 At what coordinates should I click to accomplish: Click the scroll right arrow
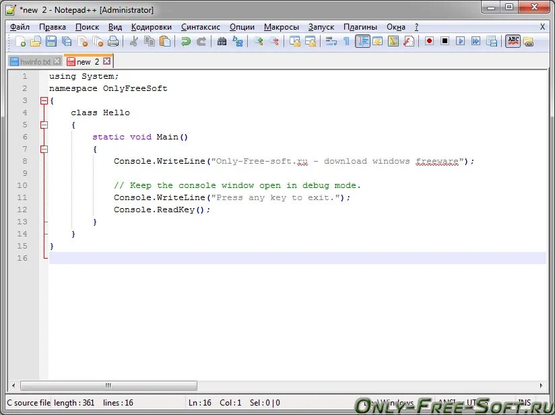(x=542, y=385)
